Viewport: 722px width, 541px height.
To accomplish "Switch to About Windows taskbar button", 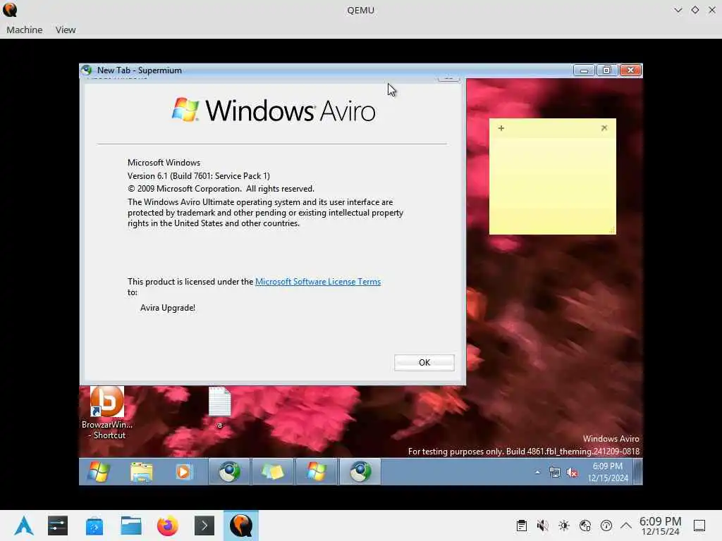I will click(x=317, y=471).
